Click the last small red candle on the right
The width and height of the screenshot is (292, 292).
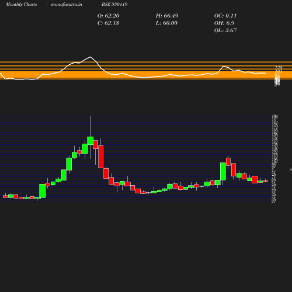(266, 181)
